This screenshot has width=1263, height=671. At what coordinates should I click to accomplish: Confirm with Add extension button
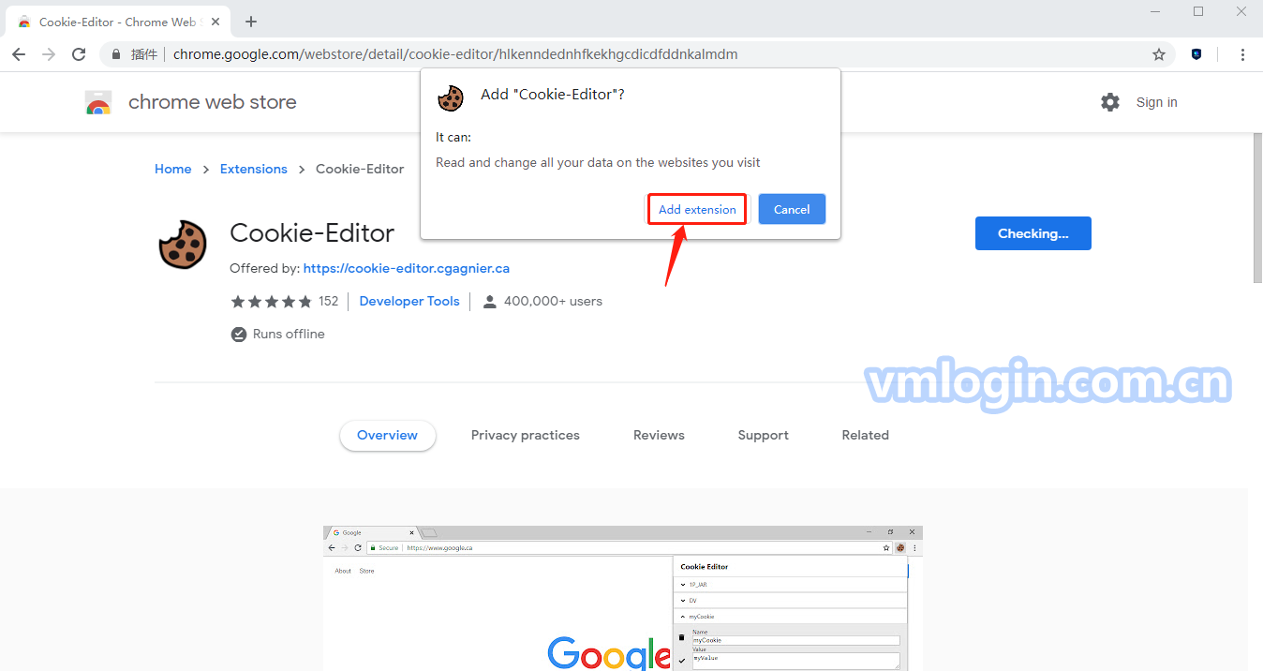click(x=697, y=209)
